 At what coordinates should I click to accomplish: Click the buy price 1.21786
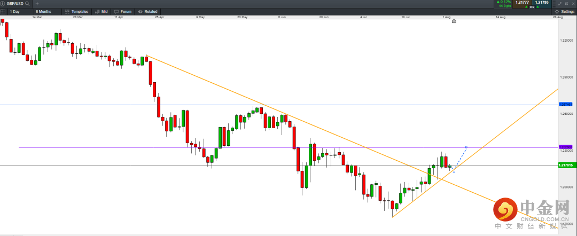(541, 3)
